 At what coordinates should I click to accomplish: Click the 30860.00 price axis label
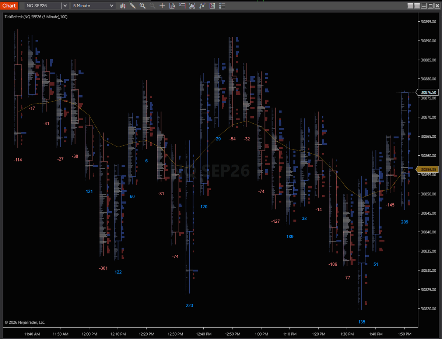(429, 156)
